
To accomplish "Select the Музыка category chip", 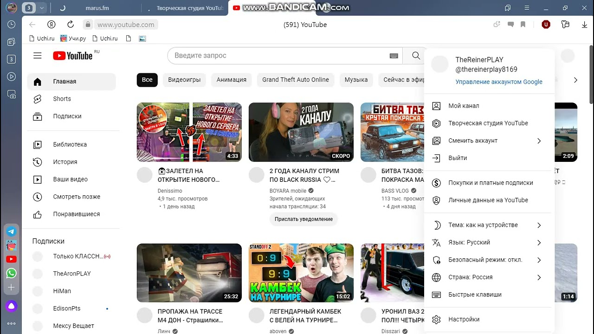I will coord(356,80).
